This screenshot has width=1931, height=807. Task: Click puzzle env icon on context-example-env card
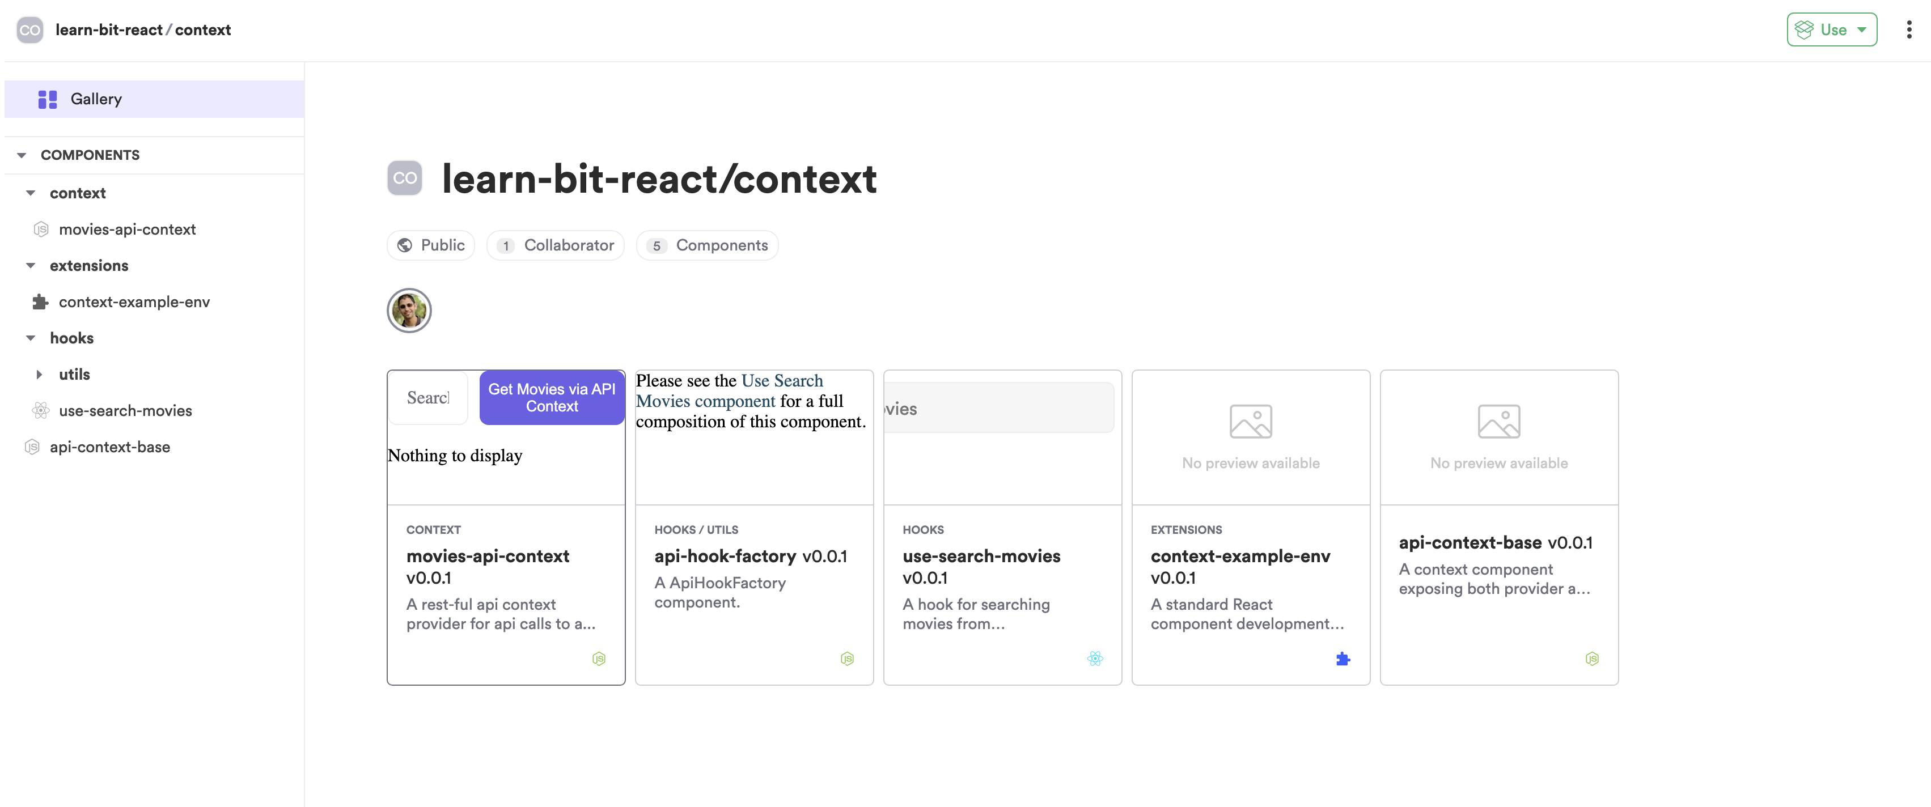click(x=1343, y=659)
